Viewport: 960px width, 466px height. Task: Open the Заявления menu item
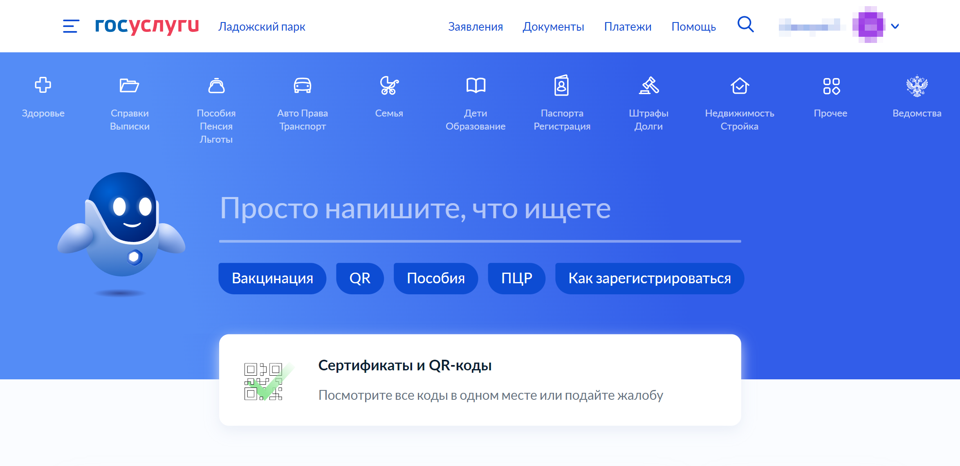pyautogui.click(x=476, y=27)
